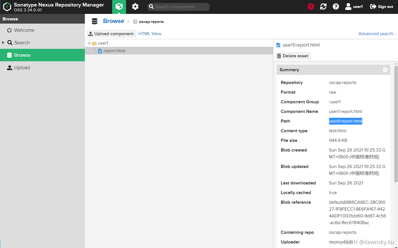Screen dimensions: 398x248
Task: Open the administration gear icon
Action: (x=135, y=7)
